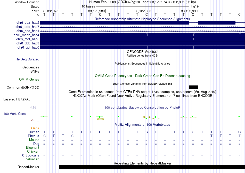
Task: Open the chr6_ssto_hap7 haplotype label
Action: coord(27,27)
